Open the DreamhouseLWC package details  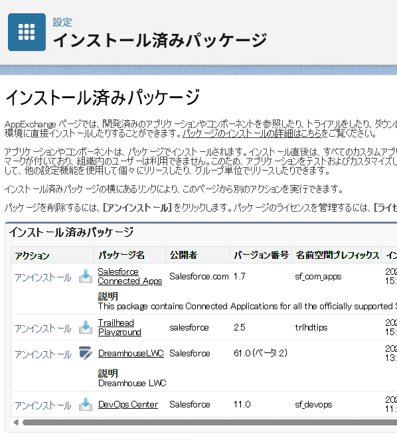[x=131, y=353]
